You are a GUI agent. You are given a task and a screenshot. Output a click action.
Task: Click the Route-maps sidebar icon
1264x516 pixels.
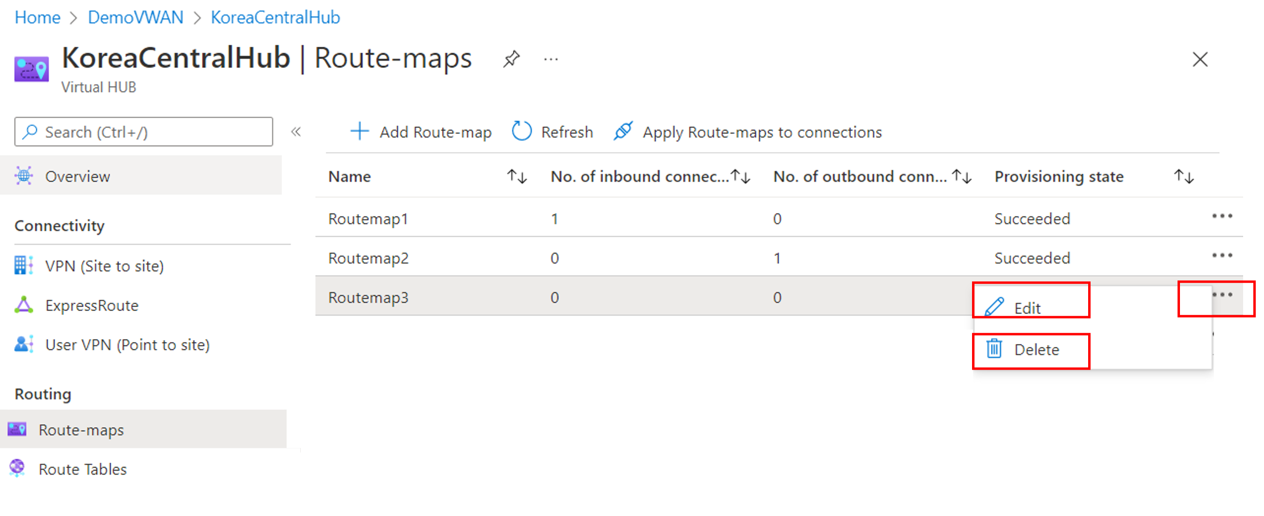tap(17, 429)
